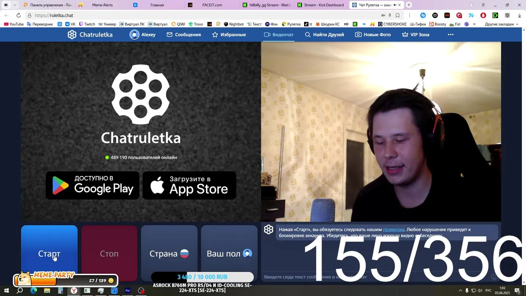Image resolution: width=526 pixels, height=296 pixels.
Task: Open Twitch bookmark
Action: click(x=87, y=24)
